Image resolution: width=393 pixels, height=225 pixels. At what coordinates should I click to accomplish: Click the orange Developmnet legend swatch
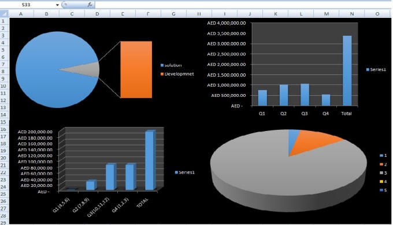(x=162, y=74)
